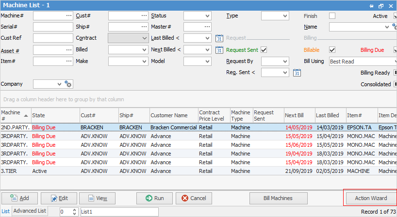Expand the Make dropdown list
Image resolution: width=397 pixels, height=217 pixels.
144,62
